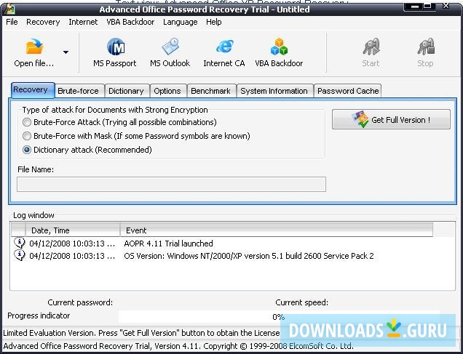Click info icon of OS Version log entry

[20, 255]
